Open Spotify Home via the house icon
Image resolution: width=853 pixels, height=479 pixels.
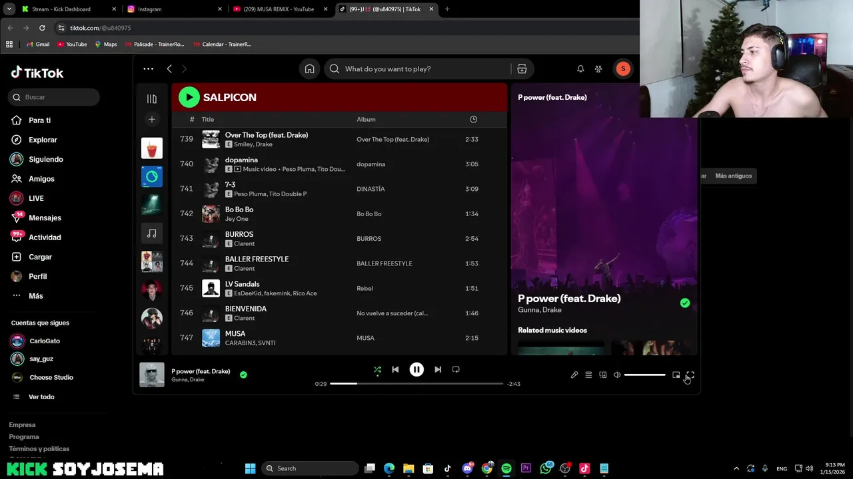click(309, 69)
